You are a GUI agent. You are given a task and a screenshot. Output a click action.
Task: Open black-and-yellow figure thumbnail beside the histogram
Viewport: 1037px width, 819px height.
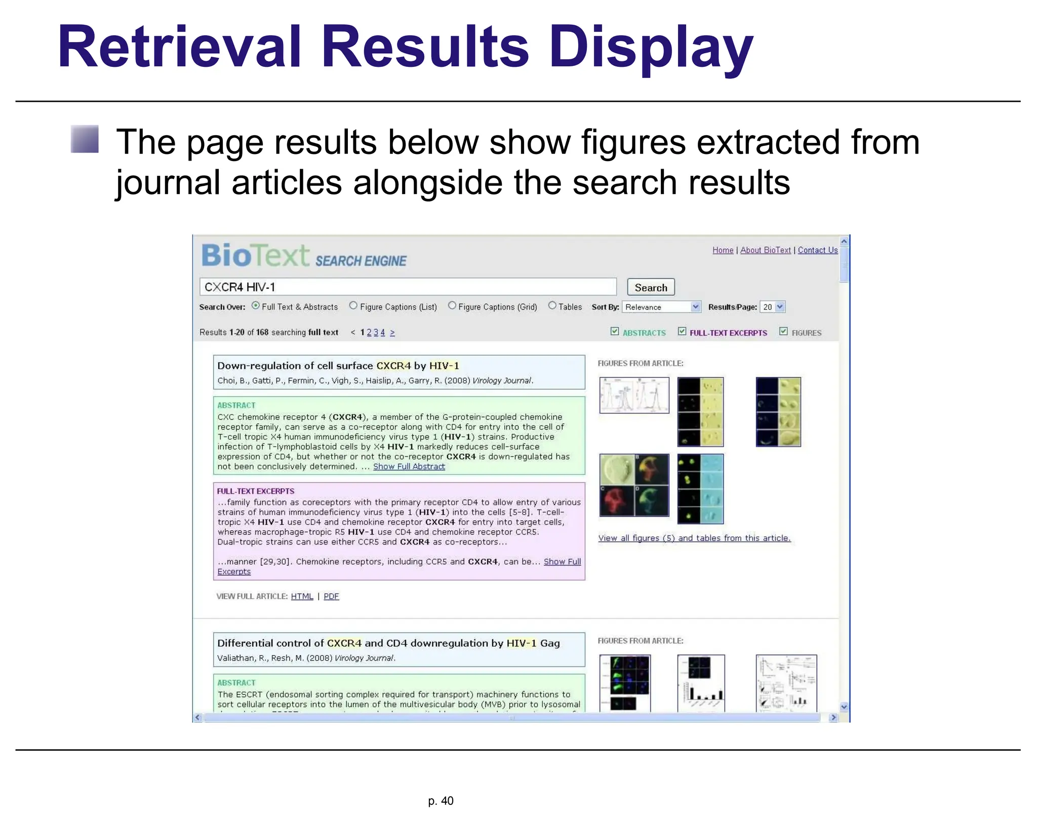pyautogui.click(x=700, y=412)
